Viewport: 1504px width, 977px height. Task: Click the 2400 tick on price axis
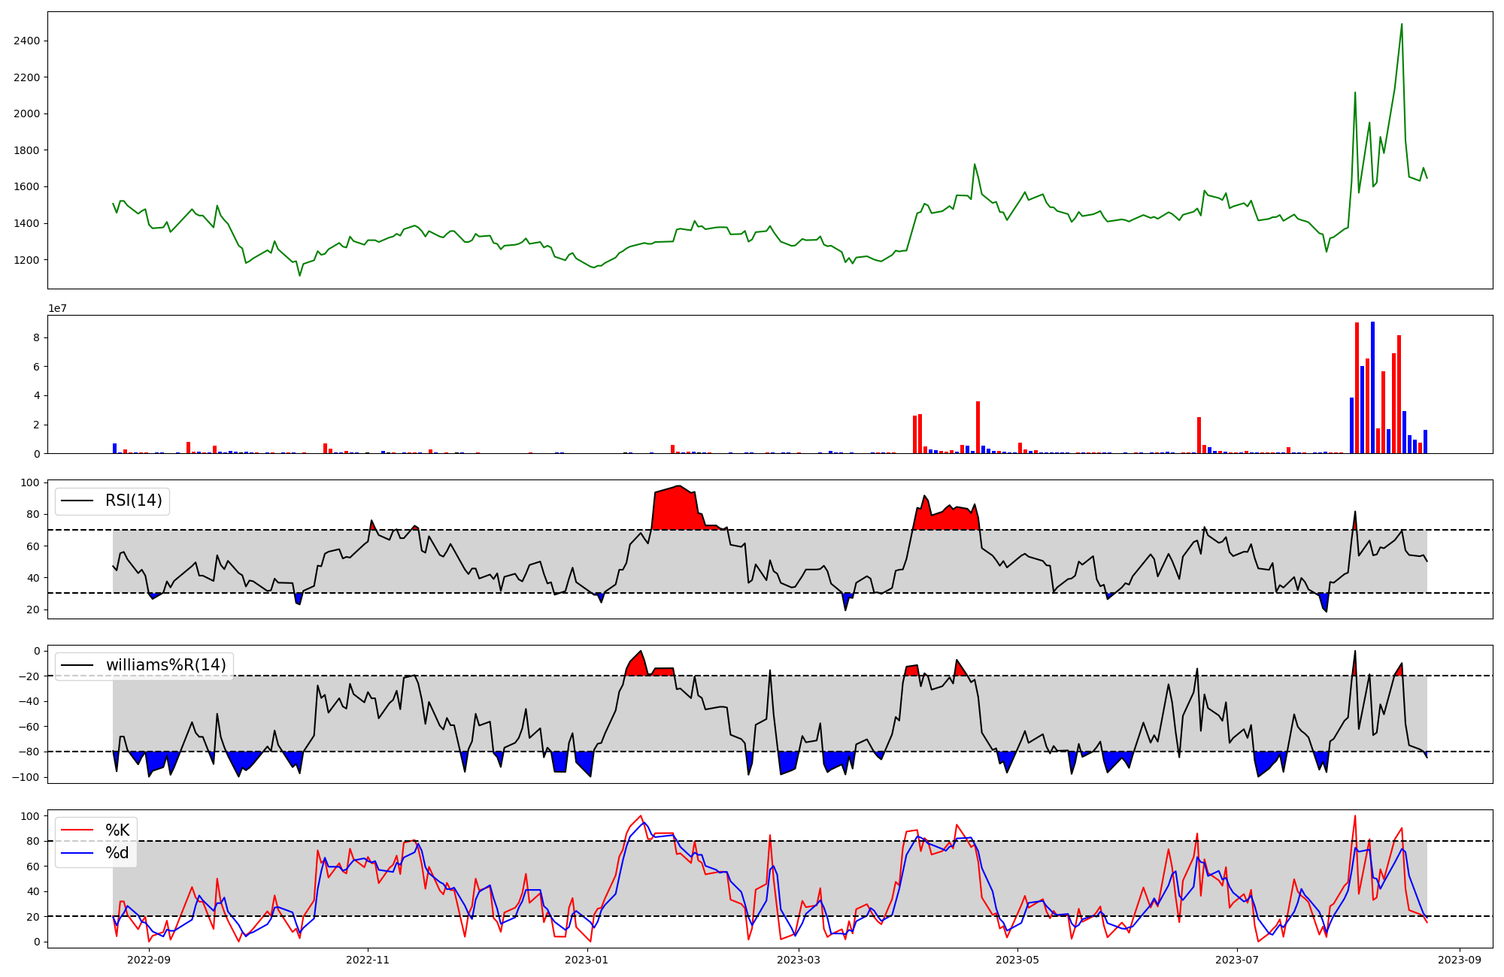tap(27, 41)
